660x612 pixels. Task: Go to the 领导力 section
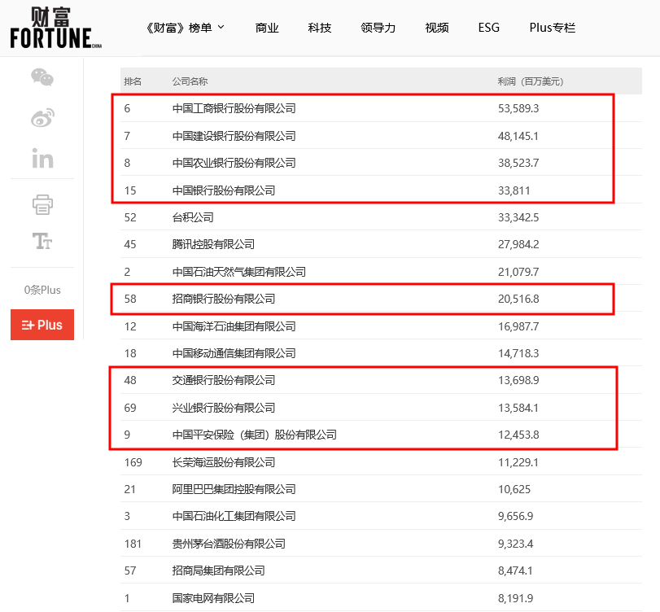[378, 28]
